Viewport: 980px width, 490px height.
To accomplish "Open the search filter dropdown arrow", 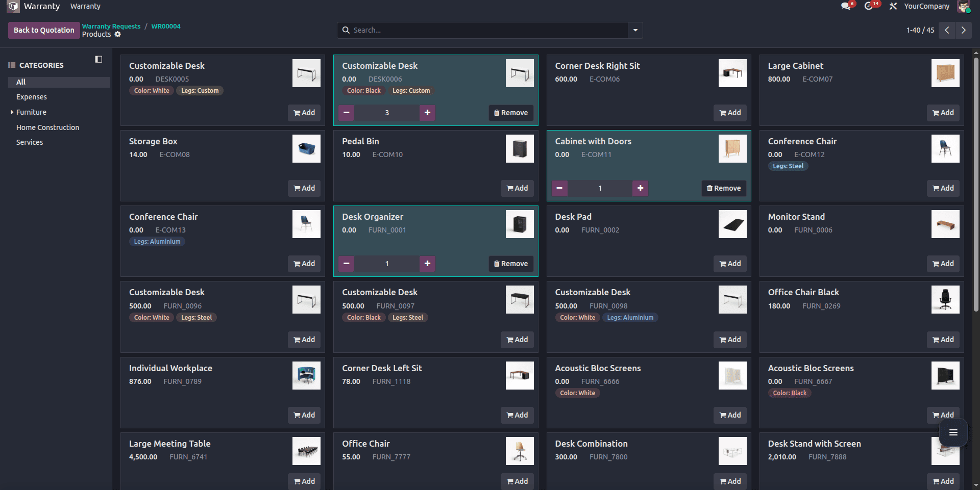I will point(634,30).
